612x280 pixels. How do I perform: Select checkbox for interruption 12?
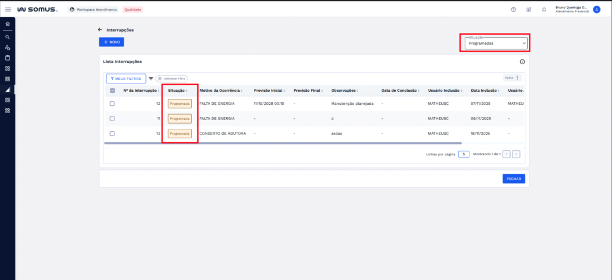click(x=113, y=104)
